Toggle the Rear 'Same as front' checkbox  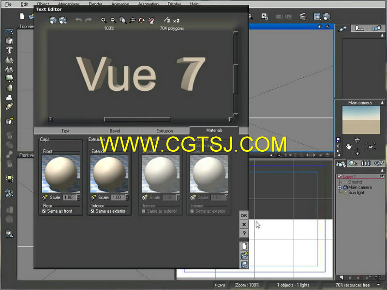(x=44, y=211)
